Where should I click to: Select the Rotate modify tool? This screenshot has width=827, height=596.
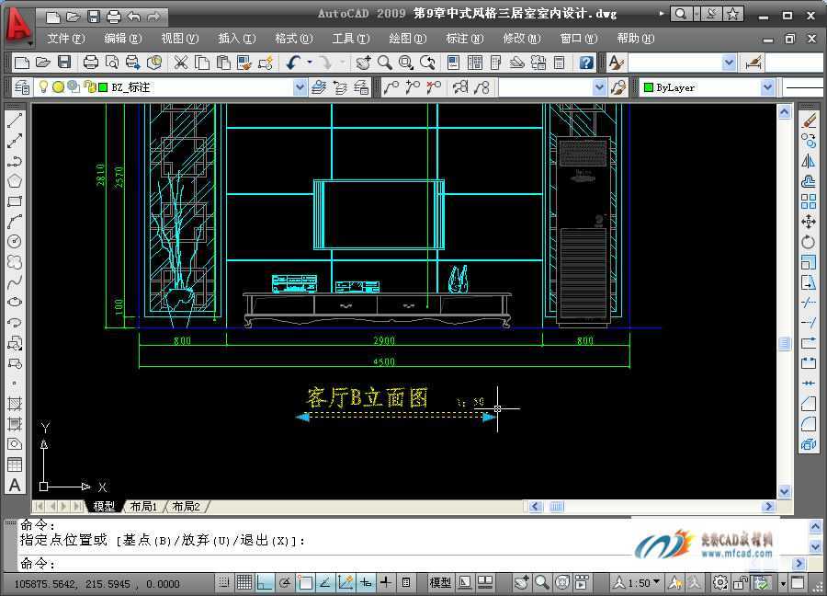[809, 241]
